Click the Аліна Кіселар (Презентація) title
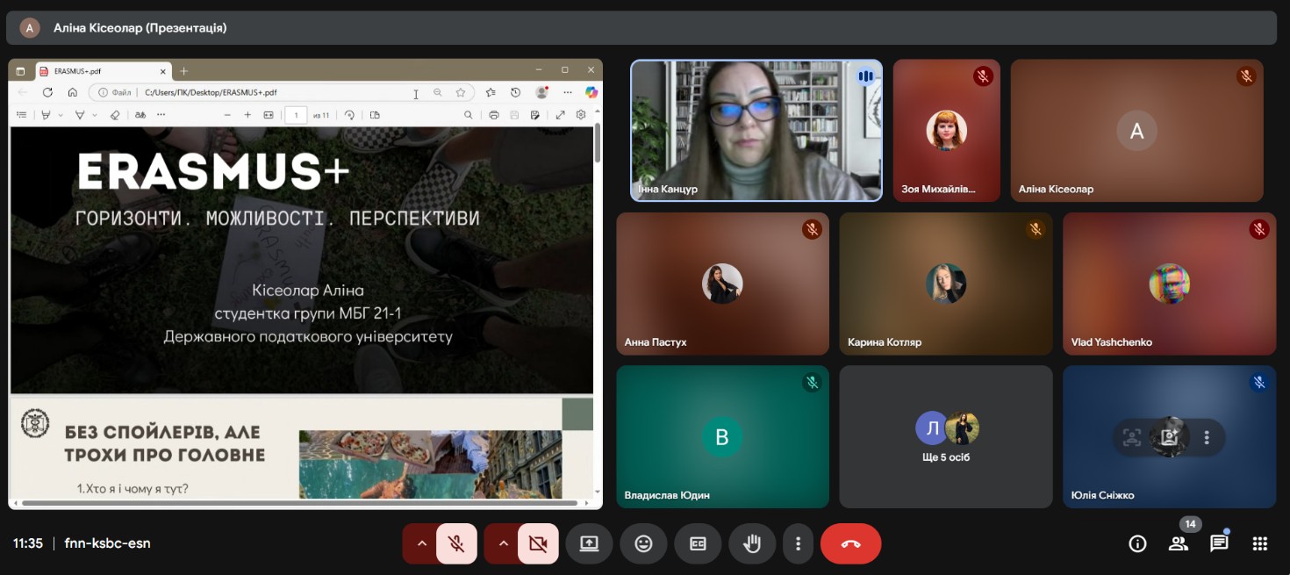The width and height of the screenshot is (1290, 575). (x=140, y=28)
